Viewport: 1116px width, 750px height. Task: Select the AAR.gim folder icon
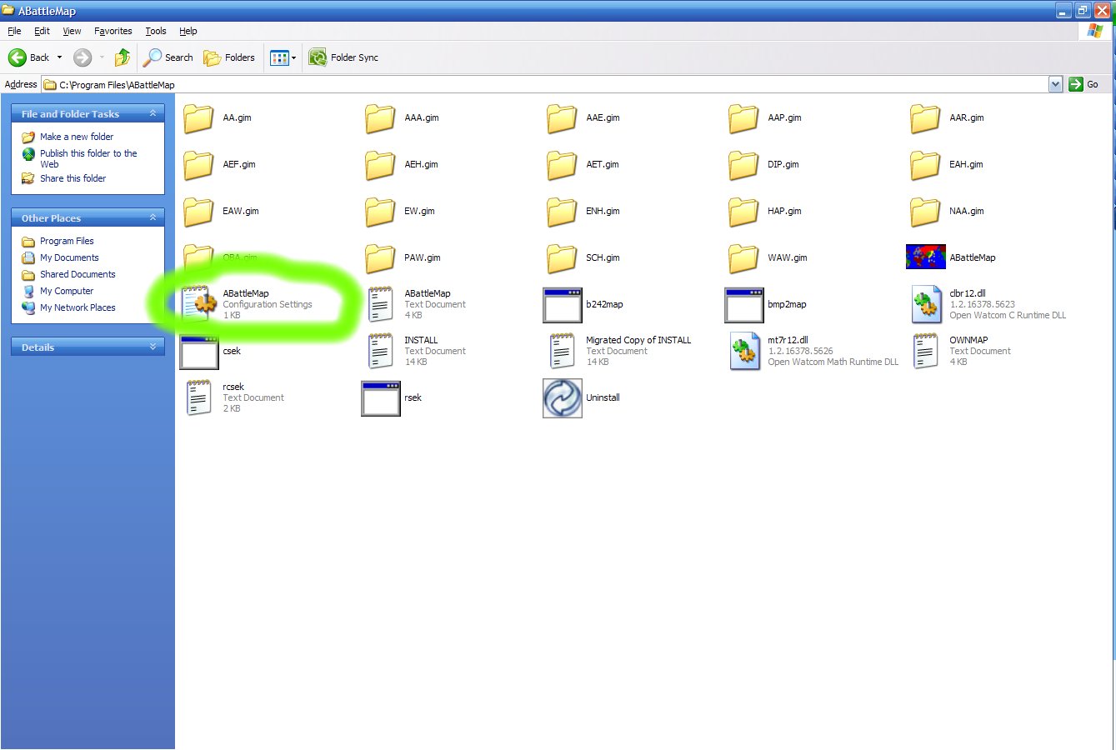coord(925,118)
